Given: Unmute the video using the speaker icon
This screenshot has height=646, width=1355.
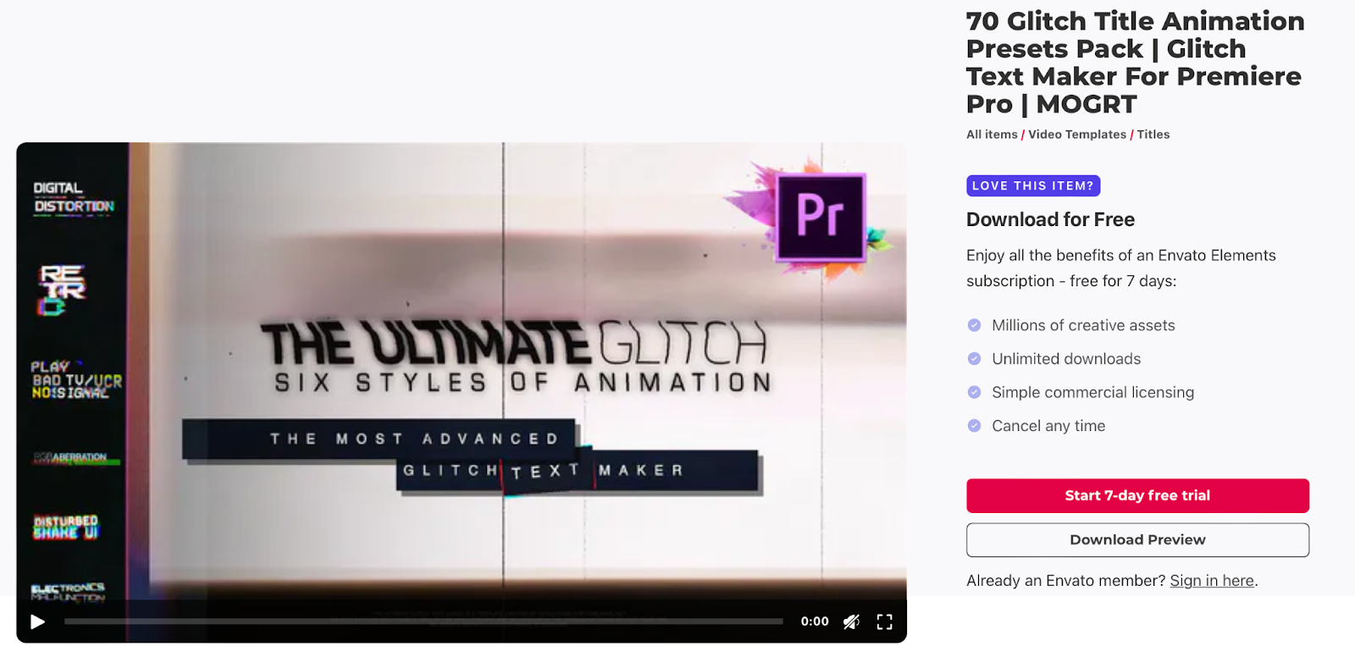Looking at the screenshot, I should [x=851, y=621].
